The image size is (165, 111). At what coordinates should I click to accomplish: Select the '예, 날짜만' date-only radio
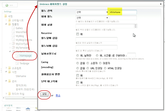(x=77, y=55)
